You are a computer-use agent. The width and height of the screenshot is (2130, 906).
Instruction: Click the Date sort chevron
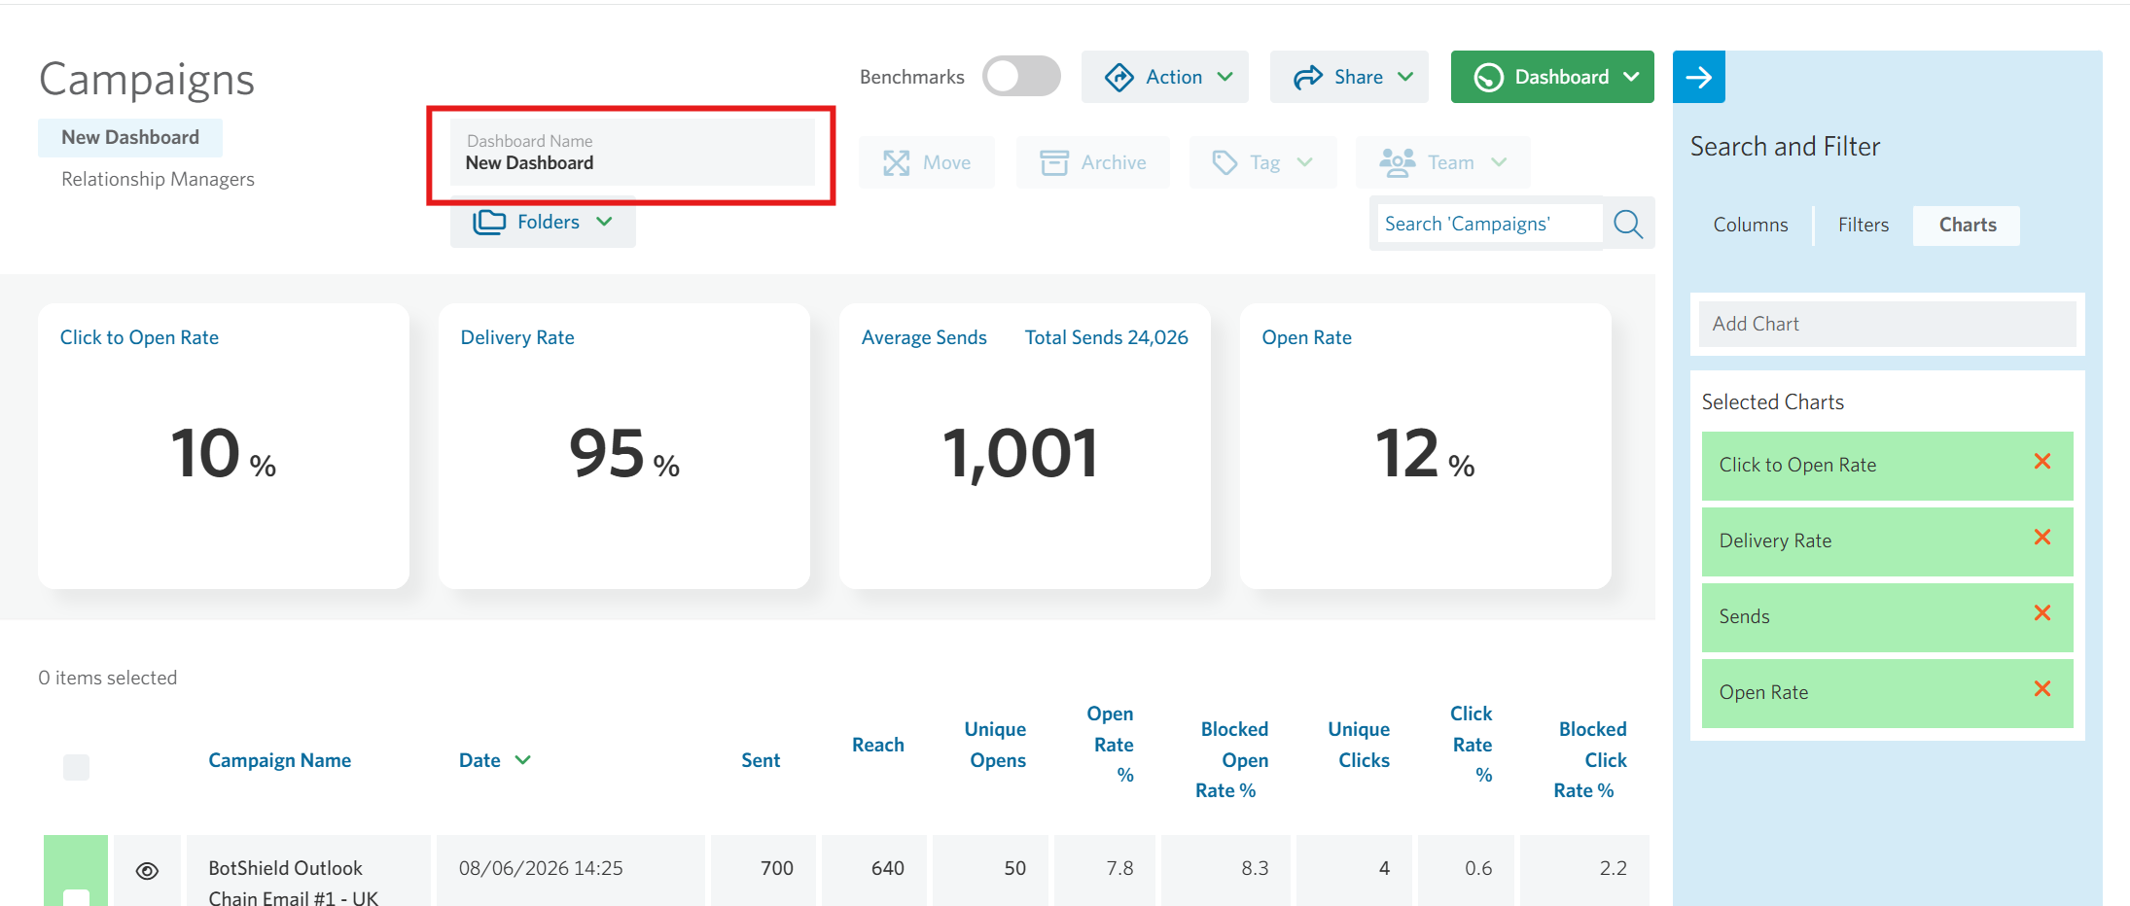523,760
